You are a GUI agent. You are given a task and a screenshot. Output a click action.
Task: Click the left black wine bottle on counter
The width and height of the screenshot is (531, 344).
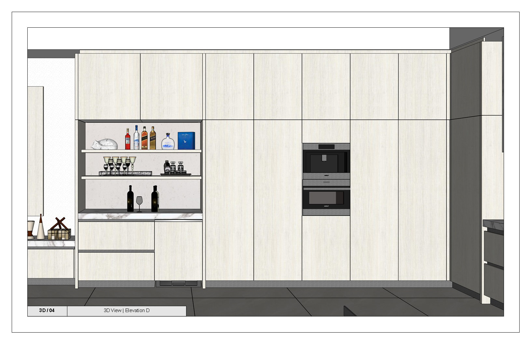tap(130, 199)
